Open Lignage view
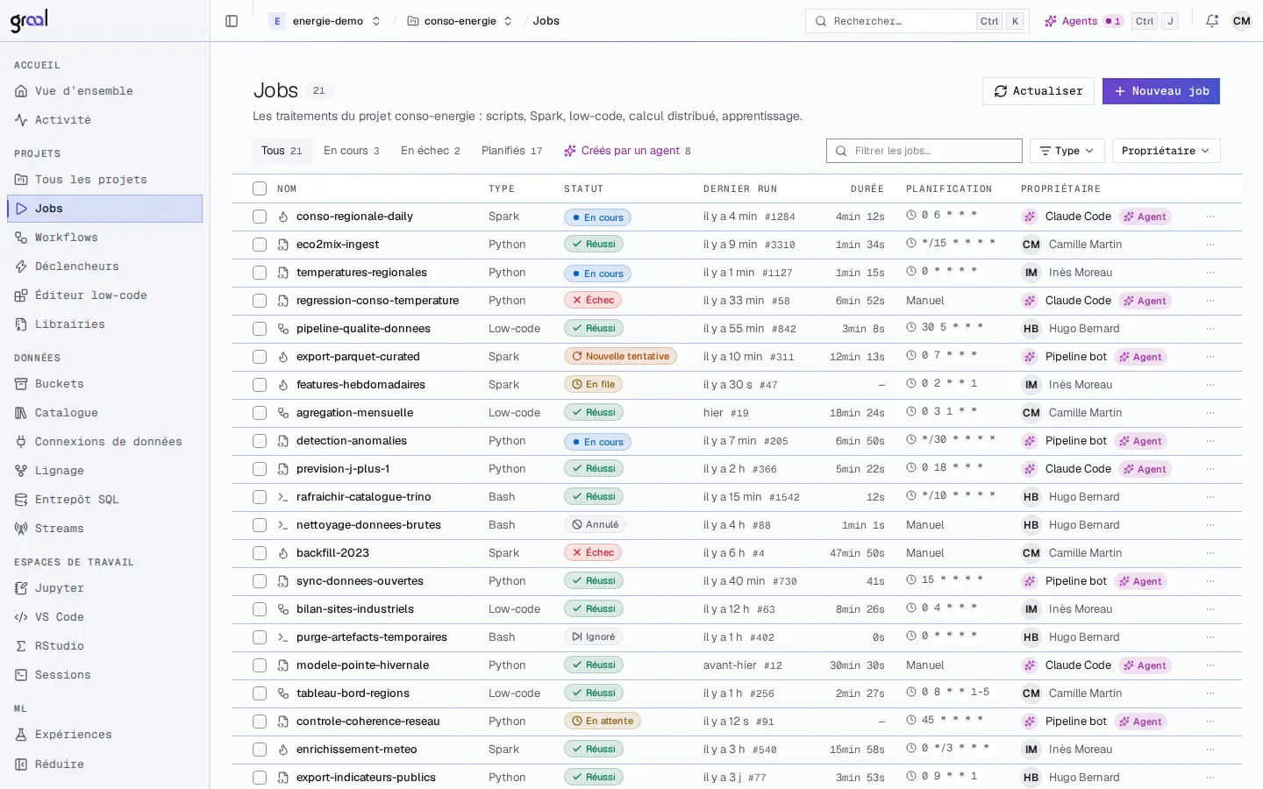Viewport: 1263px width, 789px height. (x=105, y=471)
